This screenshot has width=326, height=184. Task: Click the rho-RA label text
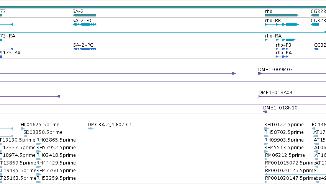273,36
